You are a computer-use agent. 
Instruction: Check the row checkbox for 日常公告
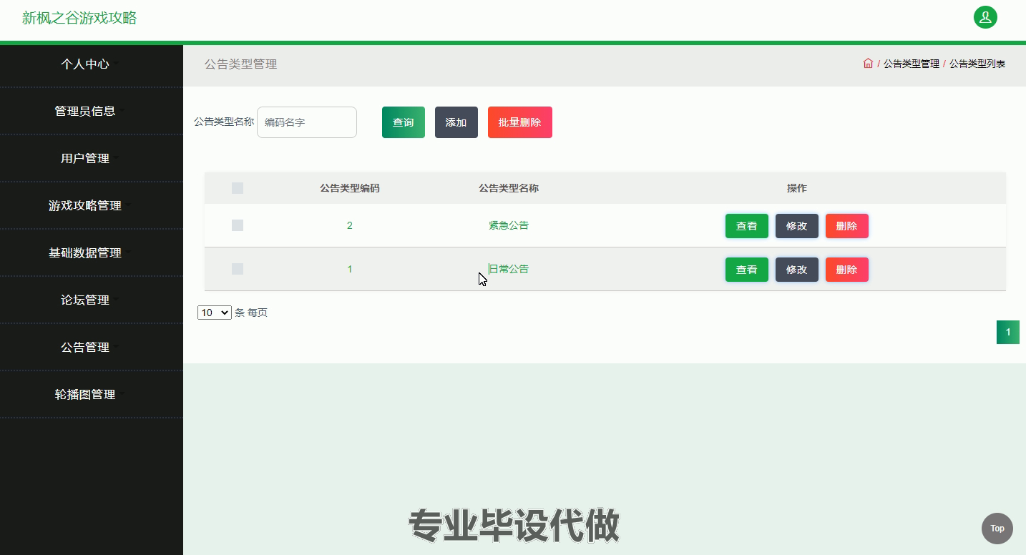(238, 269)
